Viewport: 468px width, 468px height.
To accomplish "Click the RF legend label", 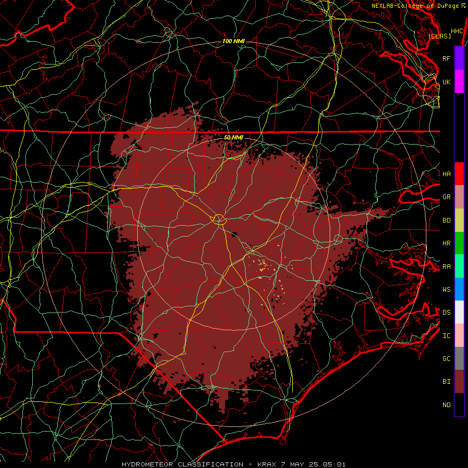I will pos(447,58).
